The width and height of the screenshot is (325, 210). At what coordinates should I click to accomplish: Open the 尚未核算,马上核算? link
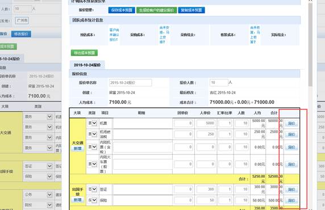[x=255, y=35]
